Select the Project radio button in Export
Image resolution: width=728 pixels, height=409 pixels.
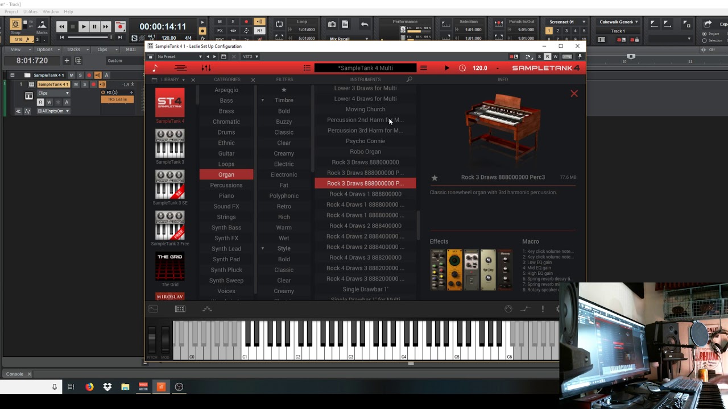pyautogui.click(x=705, y=34)
